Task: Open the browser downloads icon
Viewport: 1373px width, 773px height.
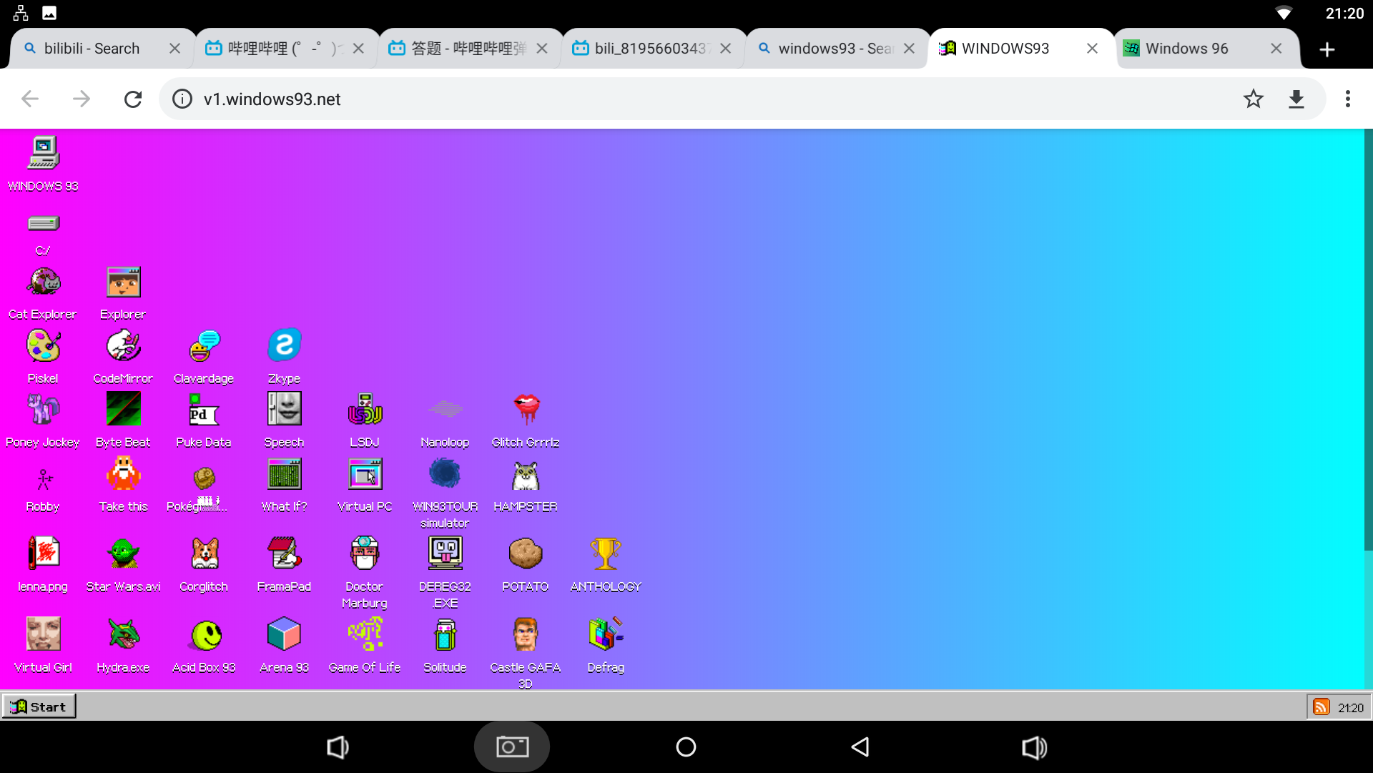Action: [1296, 99]
